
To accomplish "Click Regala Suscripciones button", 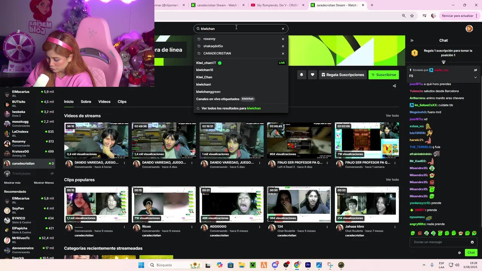I will click(x=343, y=75).
